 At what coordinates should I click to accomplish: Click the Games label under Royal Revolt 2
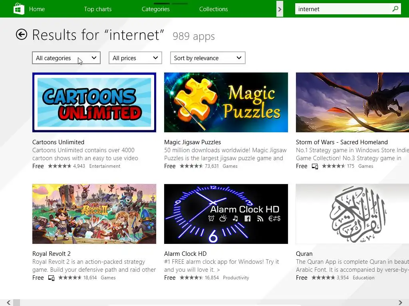108,278
